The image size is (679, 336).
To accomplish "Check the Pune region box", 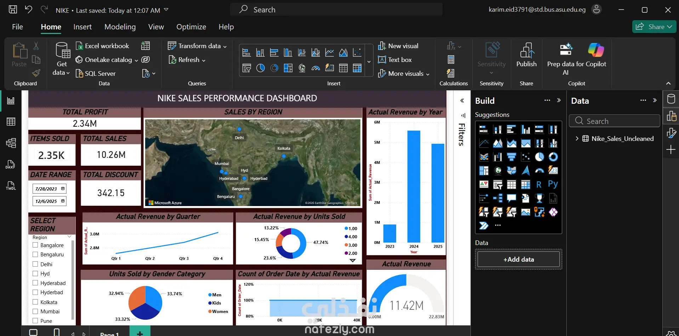I will click(x=35, y=321).
